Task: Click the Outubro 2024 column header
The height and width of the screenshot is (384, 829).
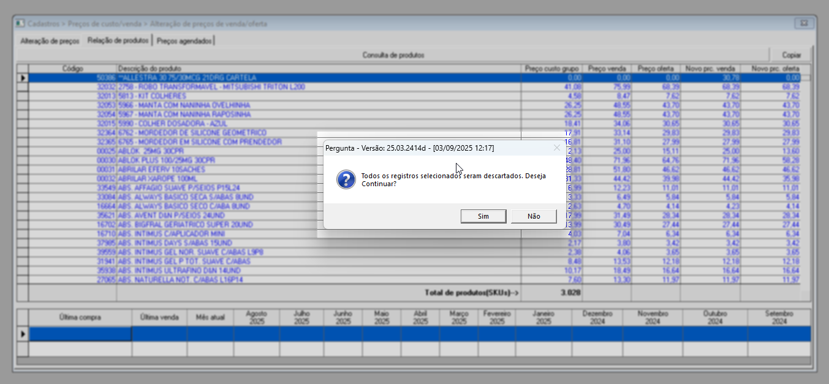Action: pos(715,317)
